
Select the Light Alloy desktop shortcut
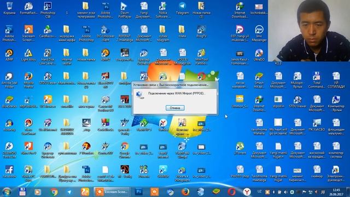click(x=28, y=55)
